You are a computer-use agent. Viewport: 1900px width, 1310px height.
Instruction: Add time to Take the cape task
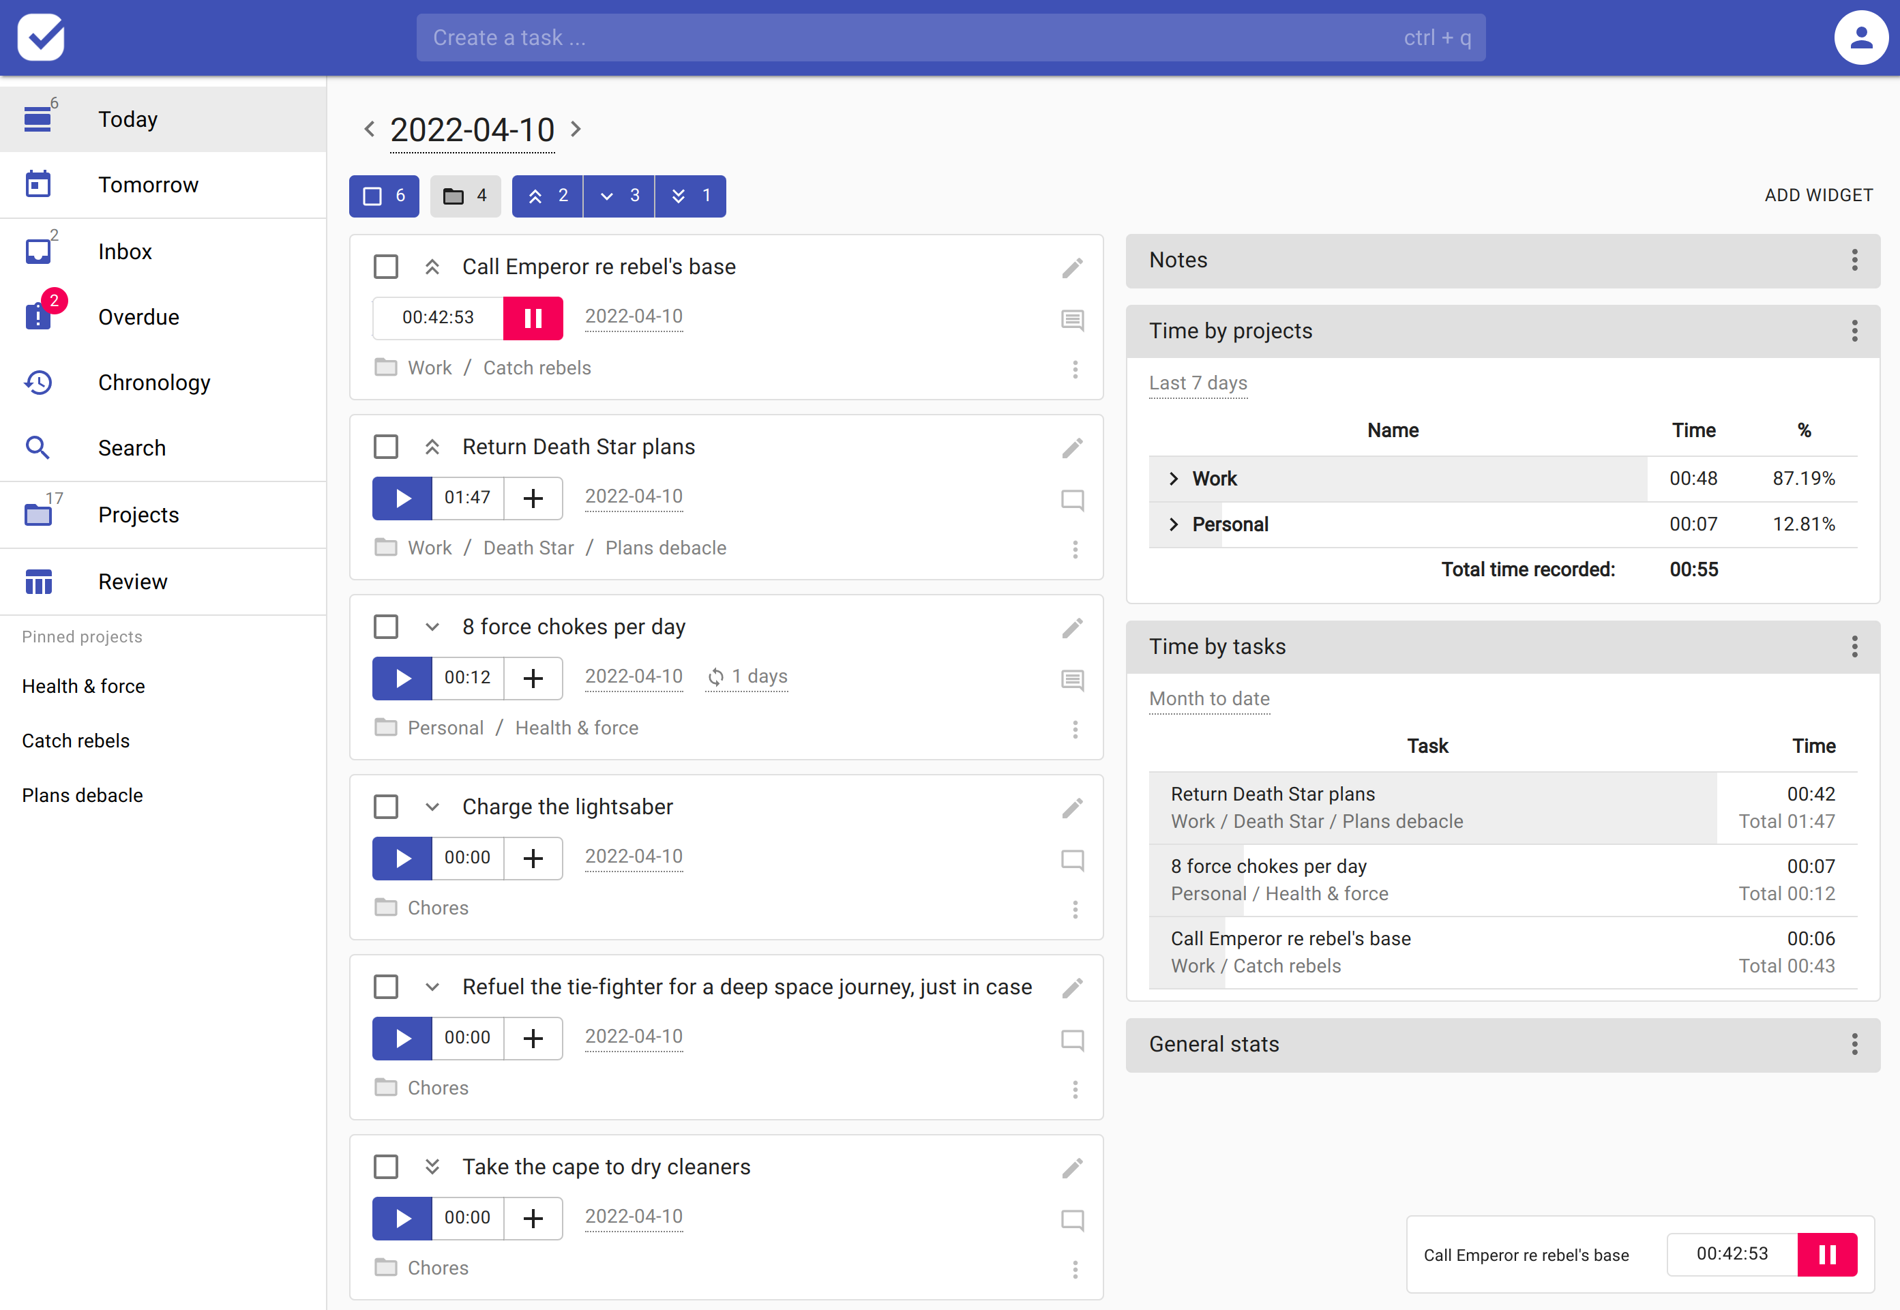point(533,1218)
